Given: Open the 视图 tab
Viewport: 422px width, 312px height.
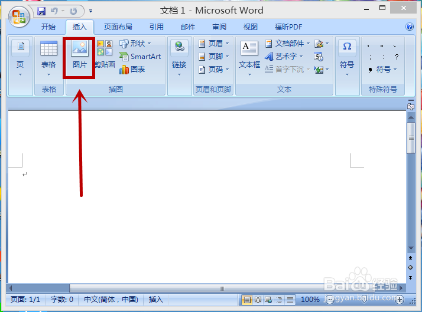Looking at the screenshot, I should point(250,27).
